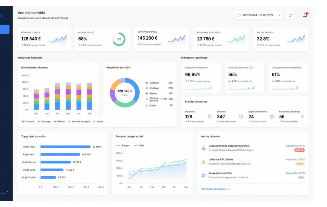Click the Volumes storage icon

click(x=241, y=117)
